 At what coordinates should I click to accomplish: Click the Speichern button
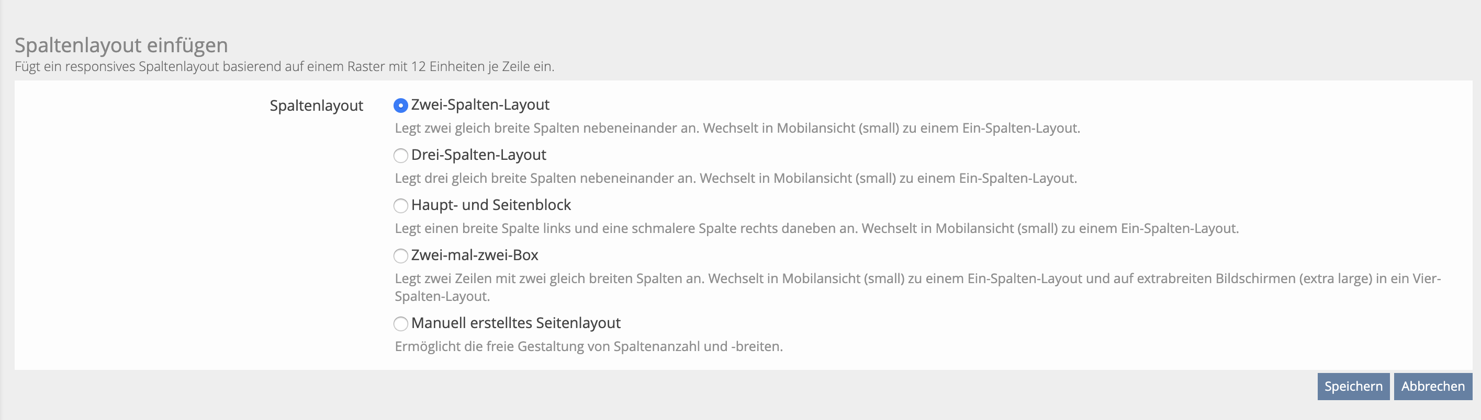click(1353, 386)
